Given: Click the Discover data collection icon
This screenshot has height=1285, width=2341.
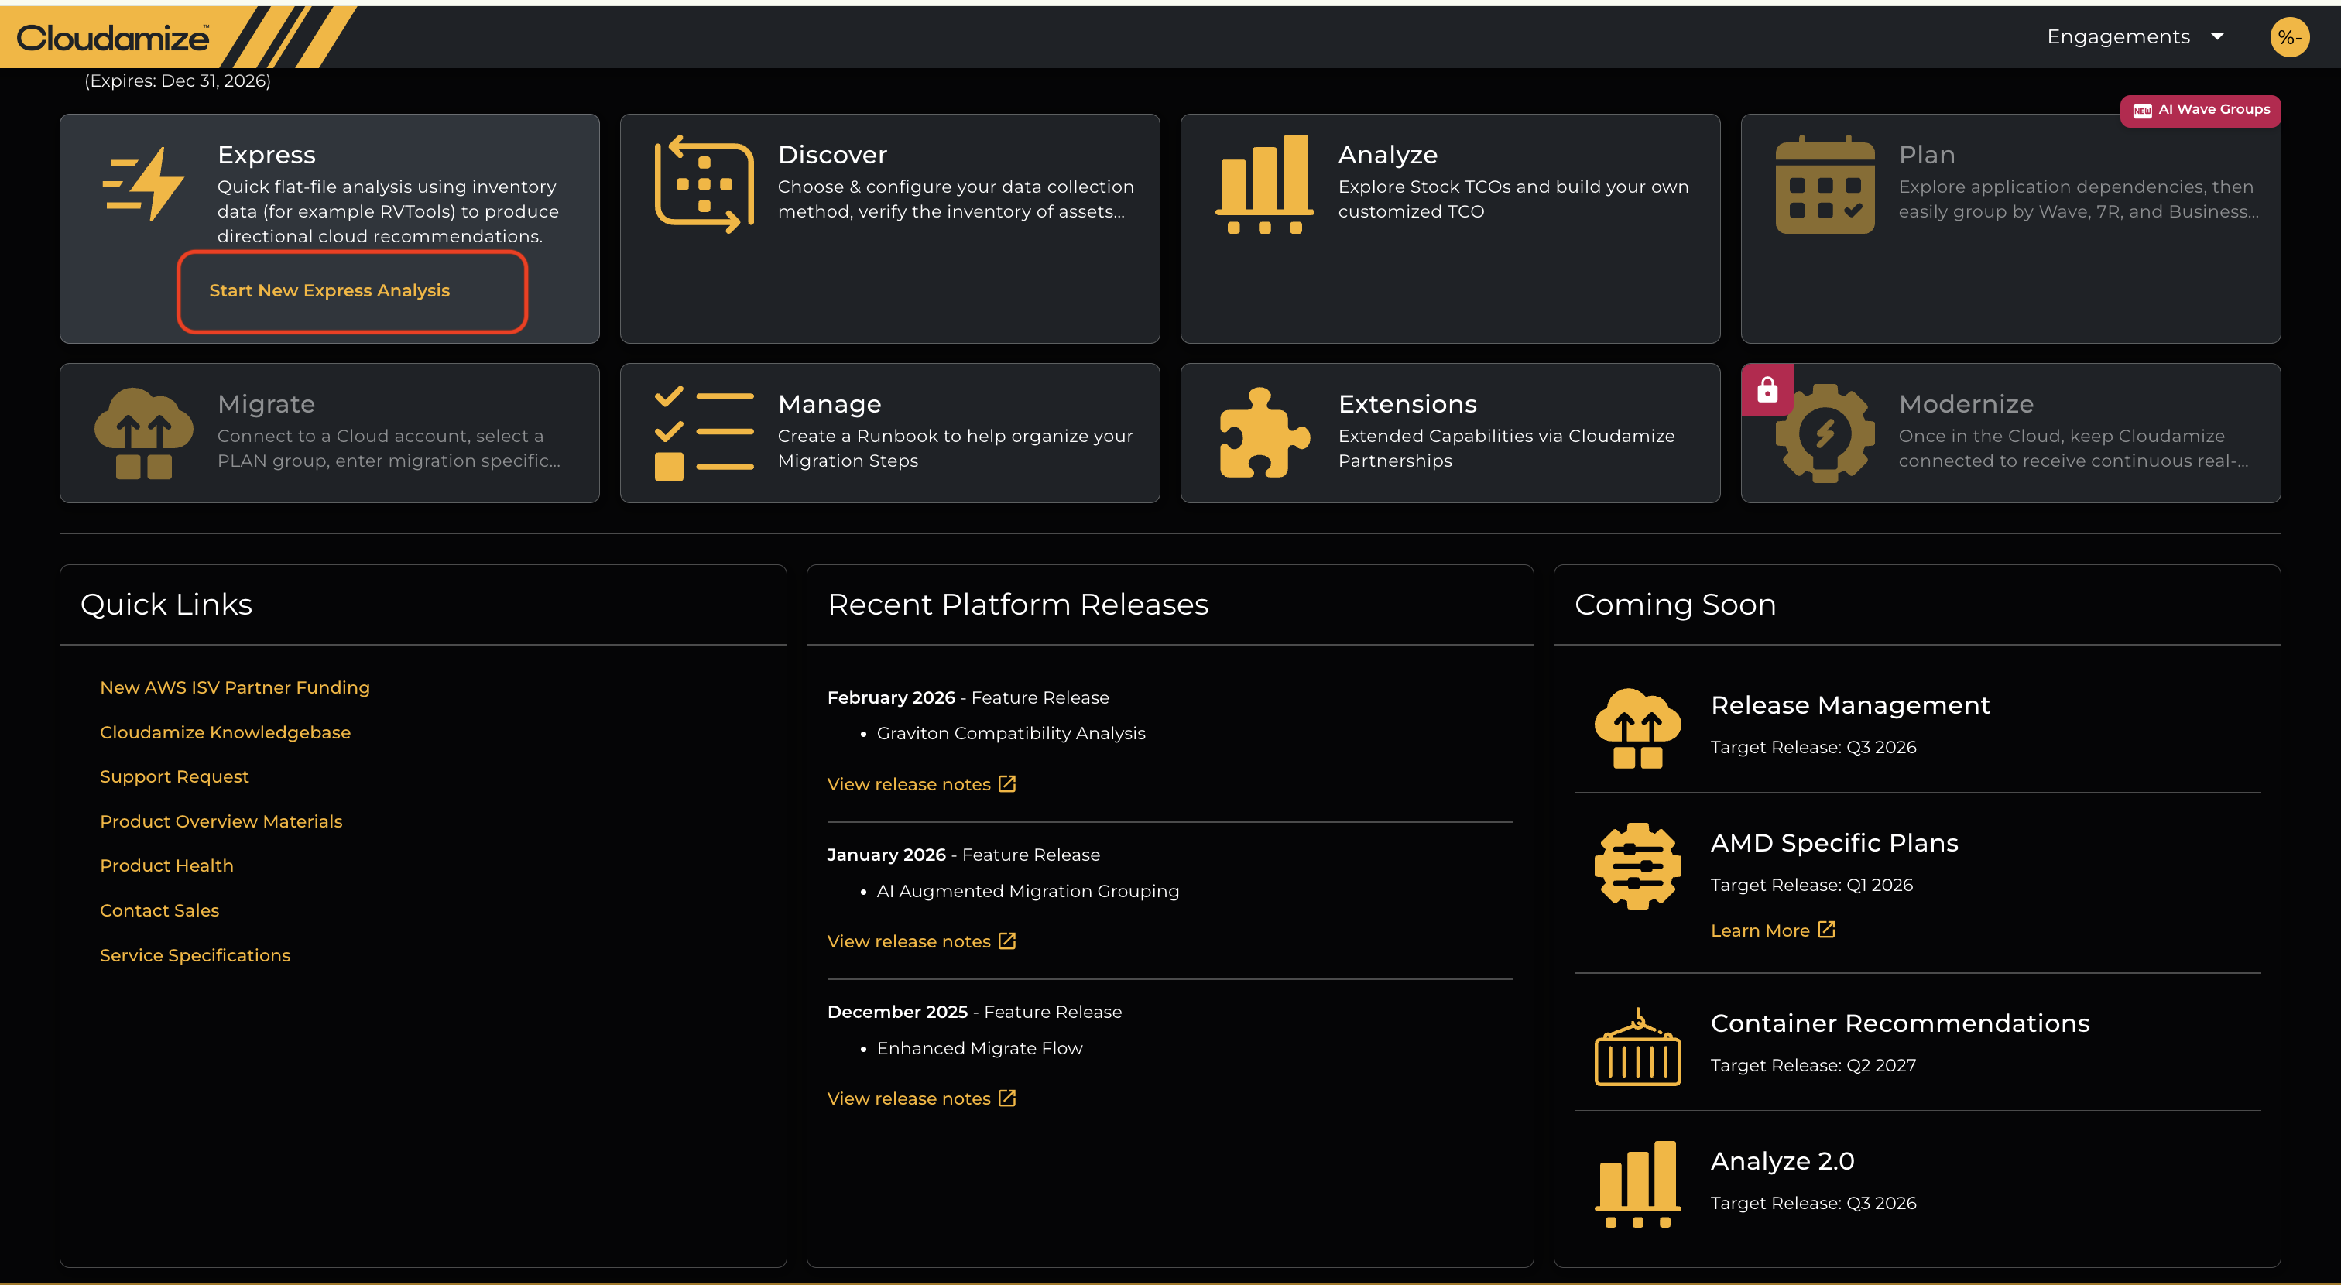Looking at the screenshot, I should (704, 184).
